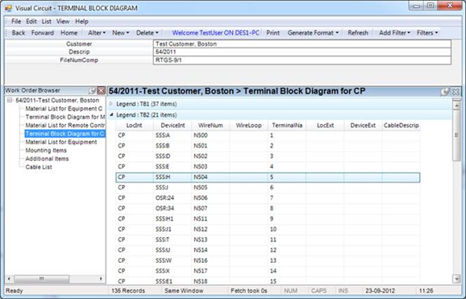Select Material List for Equipment C
This screenshot has height=299, width=466.
pyautogui.click(x=64, y=109)
